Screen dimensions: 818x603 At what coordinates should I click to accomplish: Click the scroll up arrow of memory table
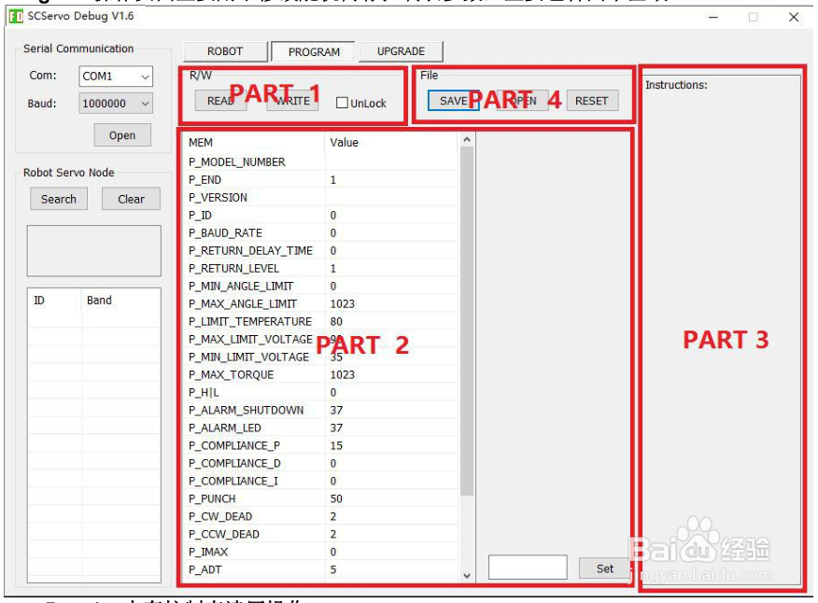click(467, 140)
